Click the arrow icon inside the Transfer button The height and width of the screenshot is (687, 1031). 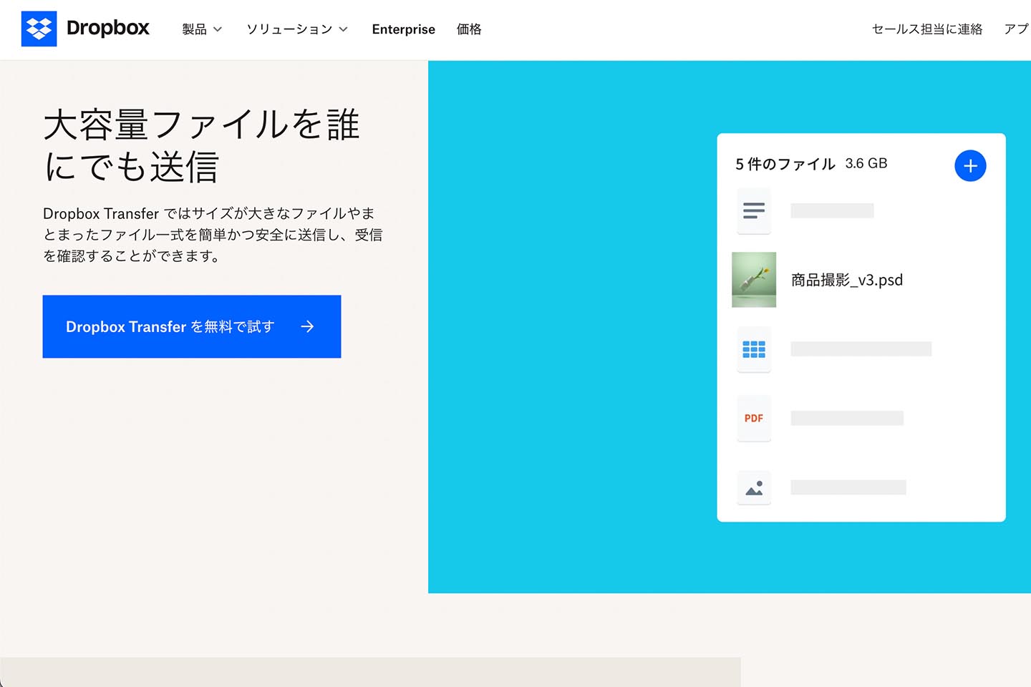[307, 326]
